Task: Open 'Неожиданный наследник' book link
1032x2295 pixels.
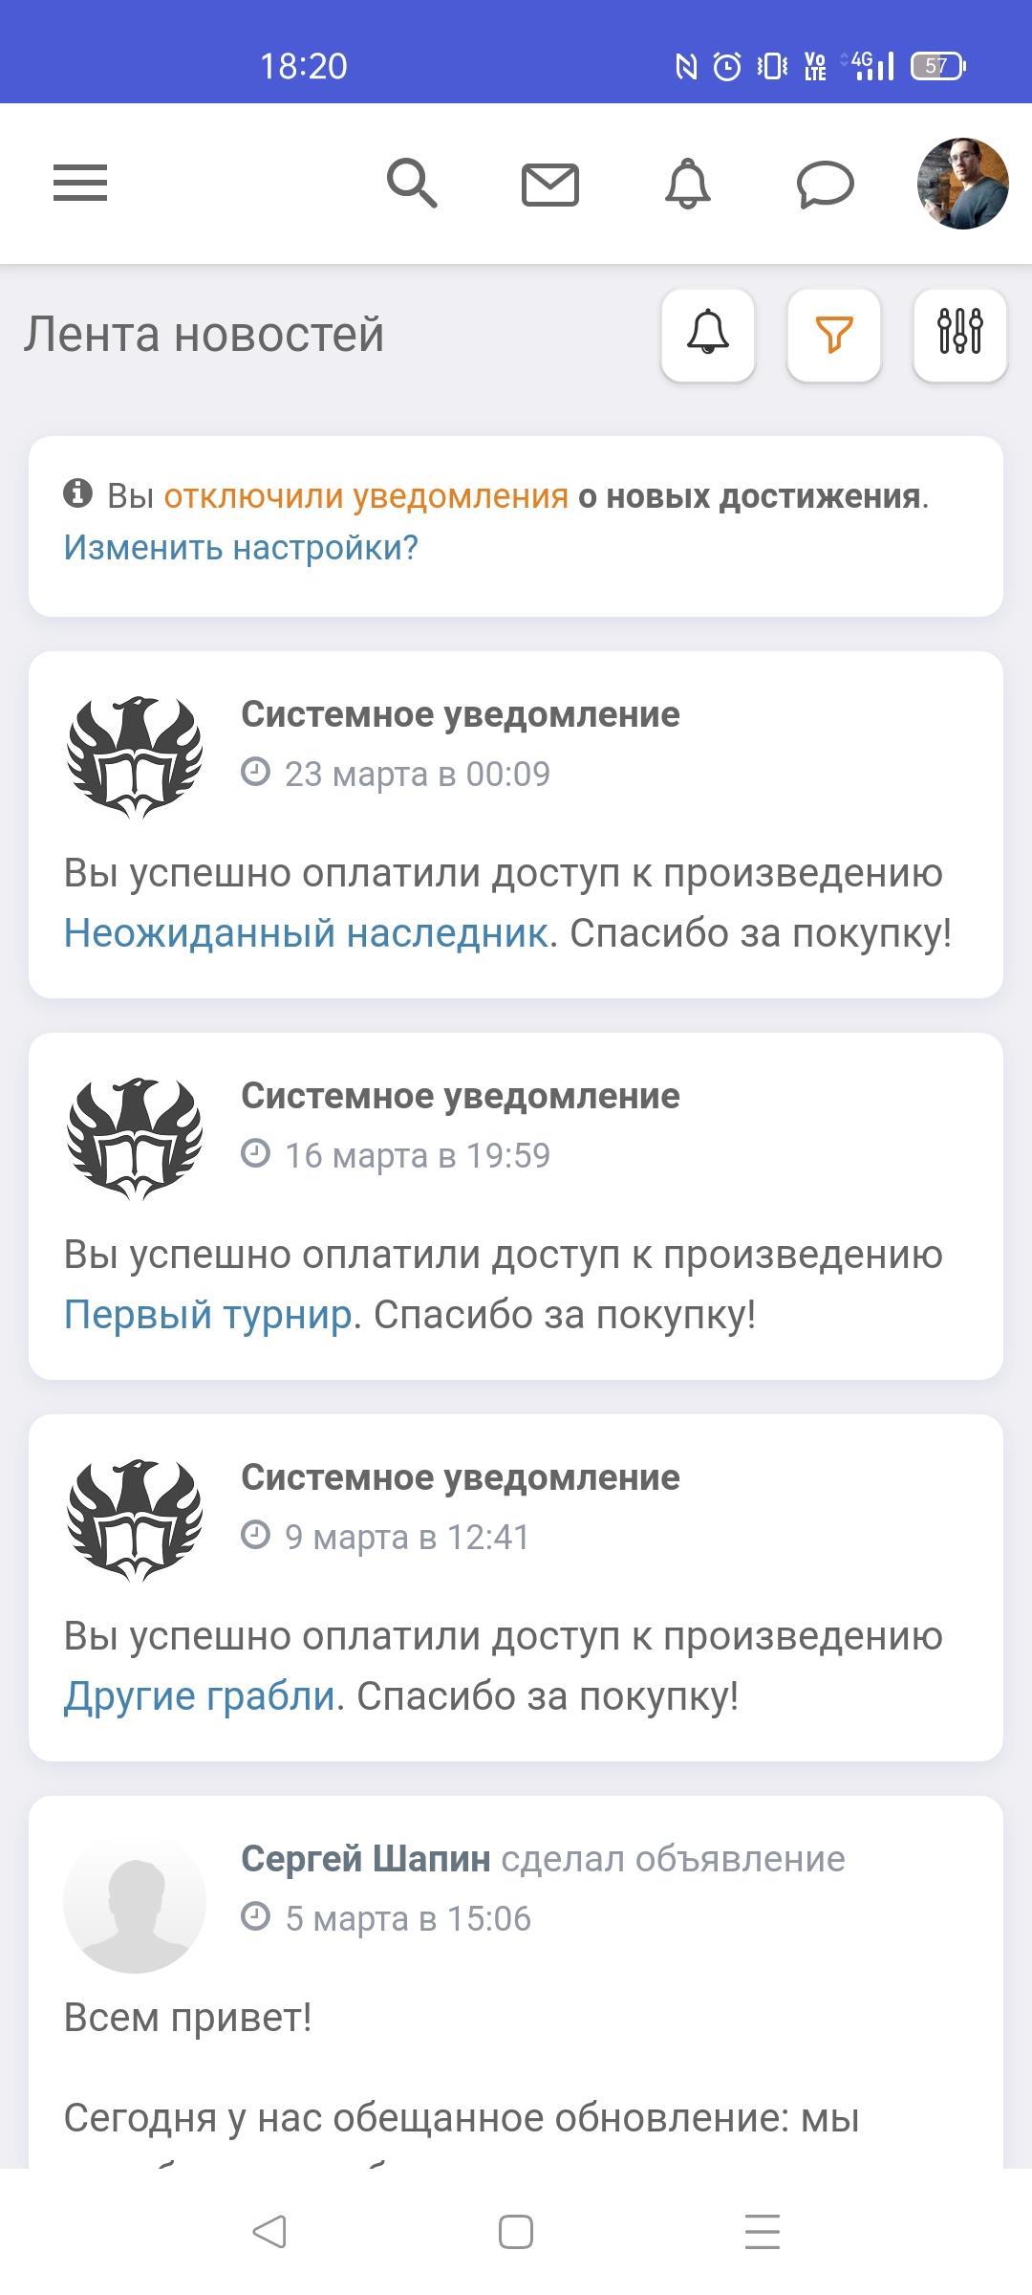Action: click(306, 932)
